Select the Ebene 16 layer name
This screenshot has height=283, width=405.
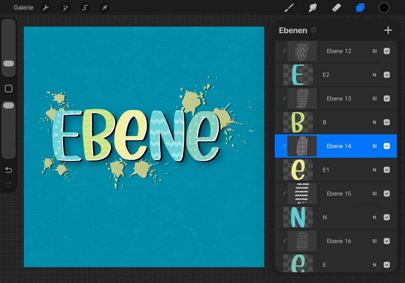click(339, 241)
